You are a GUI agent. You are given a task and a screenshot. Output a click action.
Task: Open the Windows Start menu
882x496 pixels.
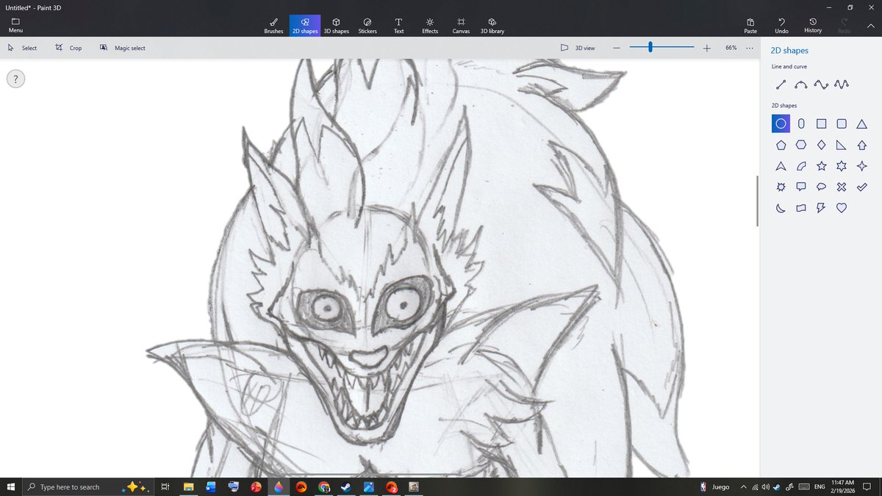(x=10, y=486)
